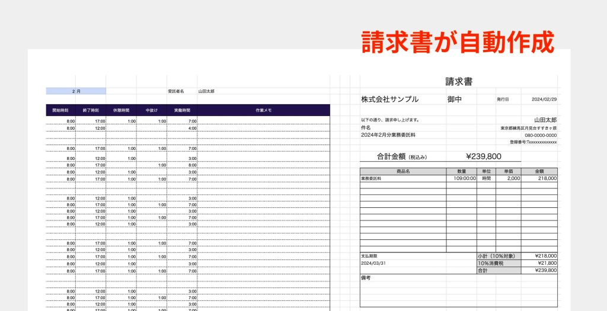Select the issue date 2024/02/29 cell
This screenshot has width=607, height=311.
(545, 100)
